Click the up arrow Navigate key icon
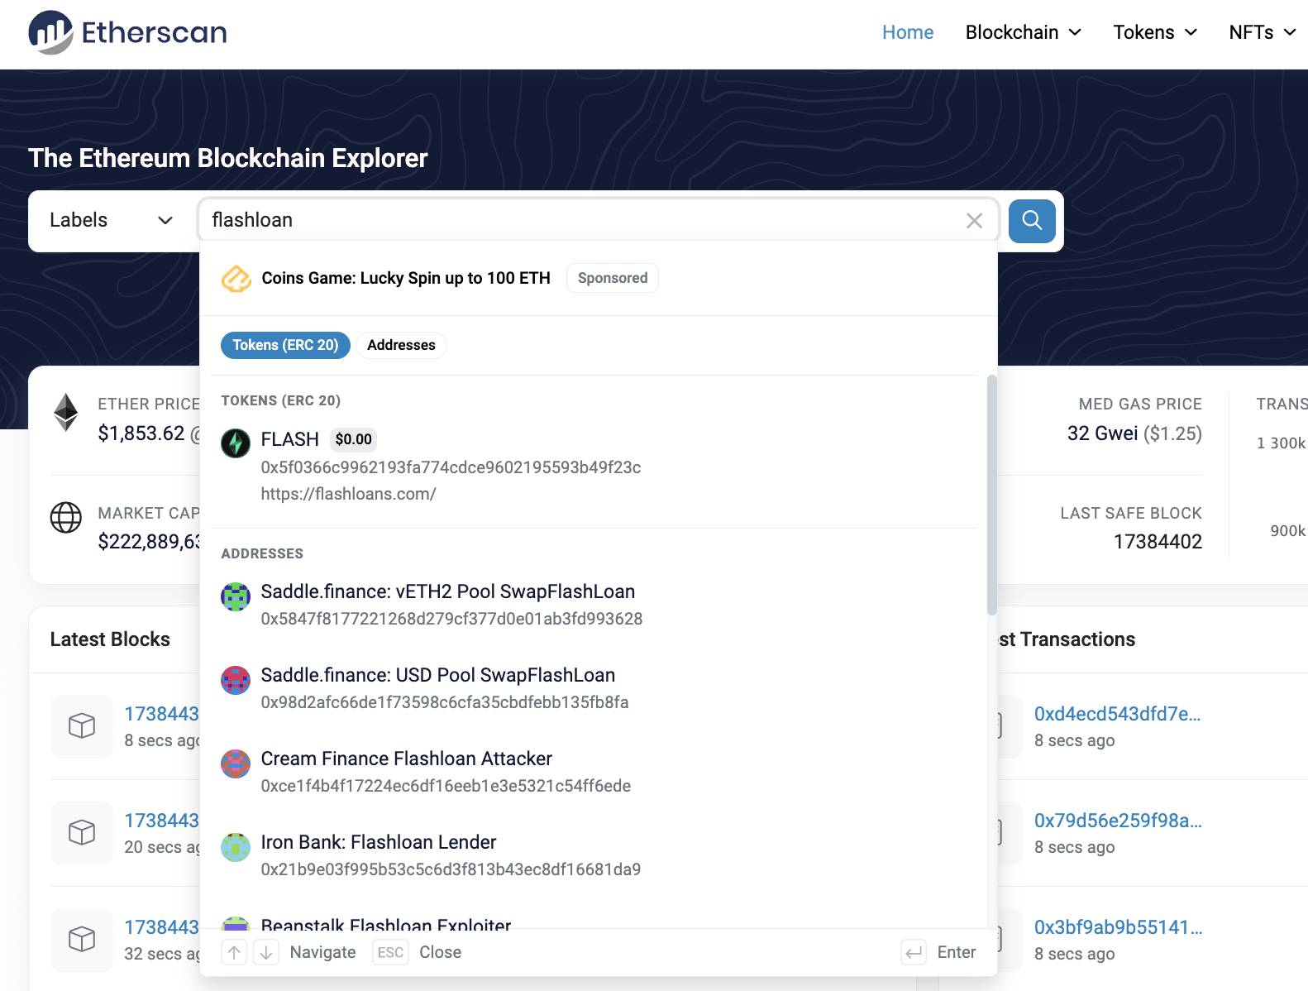1308x991 pixels. click(x=234, y=953)
